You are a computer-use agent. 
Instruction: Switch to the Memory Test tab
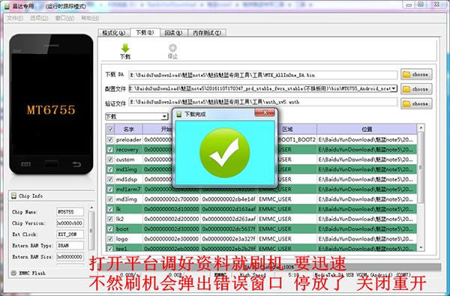point(207,33)
